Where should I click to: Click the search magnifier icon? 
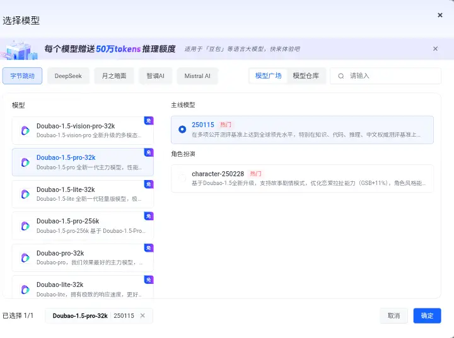340,76
